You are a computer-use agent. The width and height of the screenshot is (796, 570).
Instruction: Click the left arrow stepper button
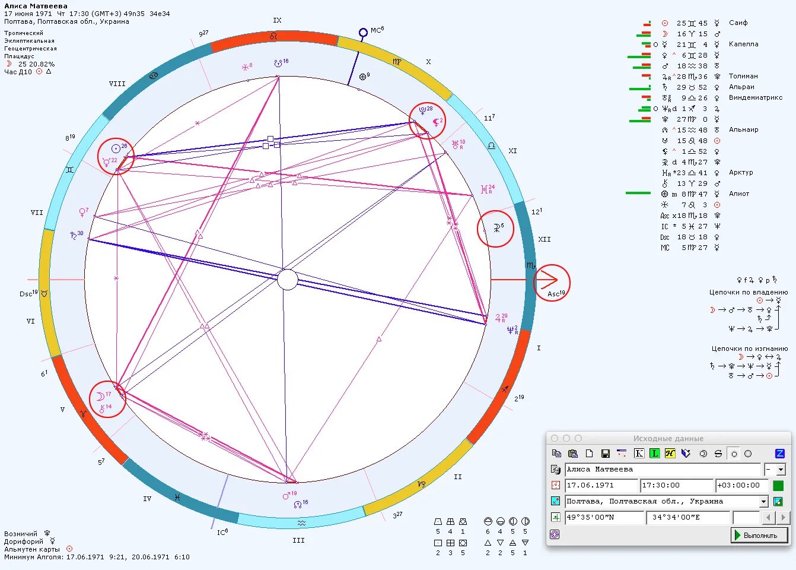coord(769,517)
